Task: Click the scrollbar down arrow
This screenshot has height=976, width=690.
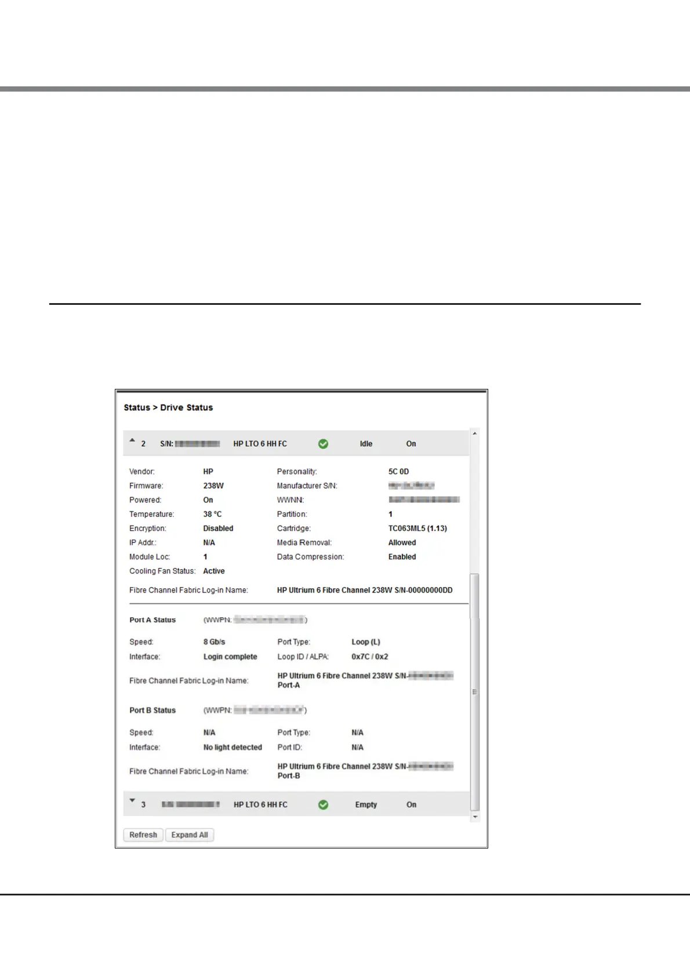Action: (475, 817)
